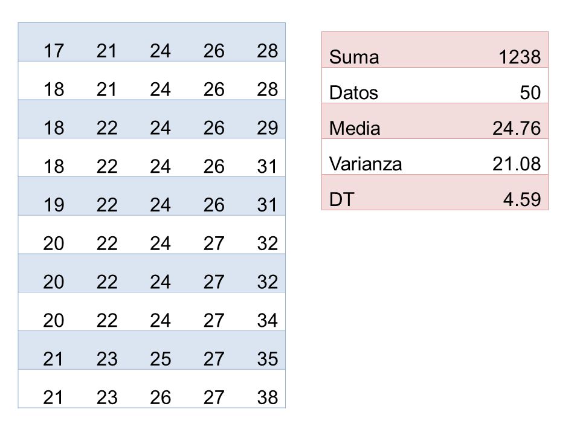The image size is (580, 435).
Task: Select the cell with value 34
Action: click(268, 320)
